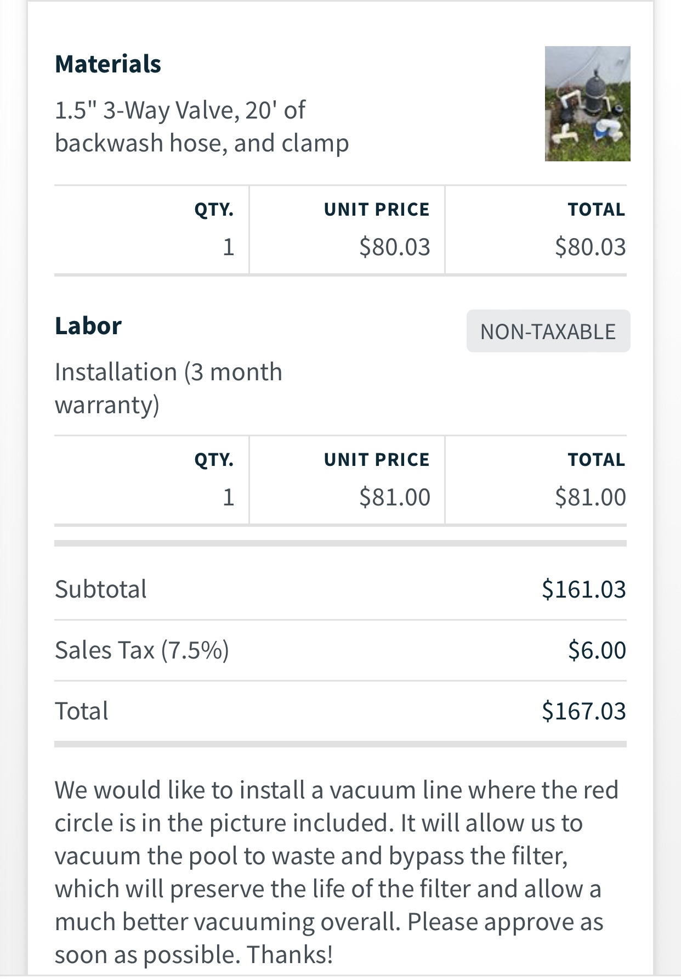Click the NON-TAXABLE badge
Screen dimensions: 681x979
(x=548, y=331)
